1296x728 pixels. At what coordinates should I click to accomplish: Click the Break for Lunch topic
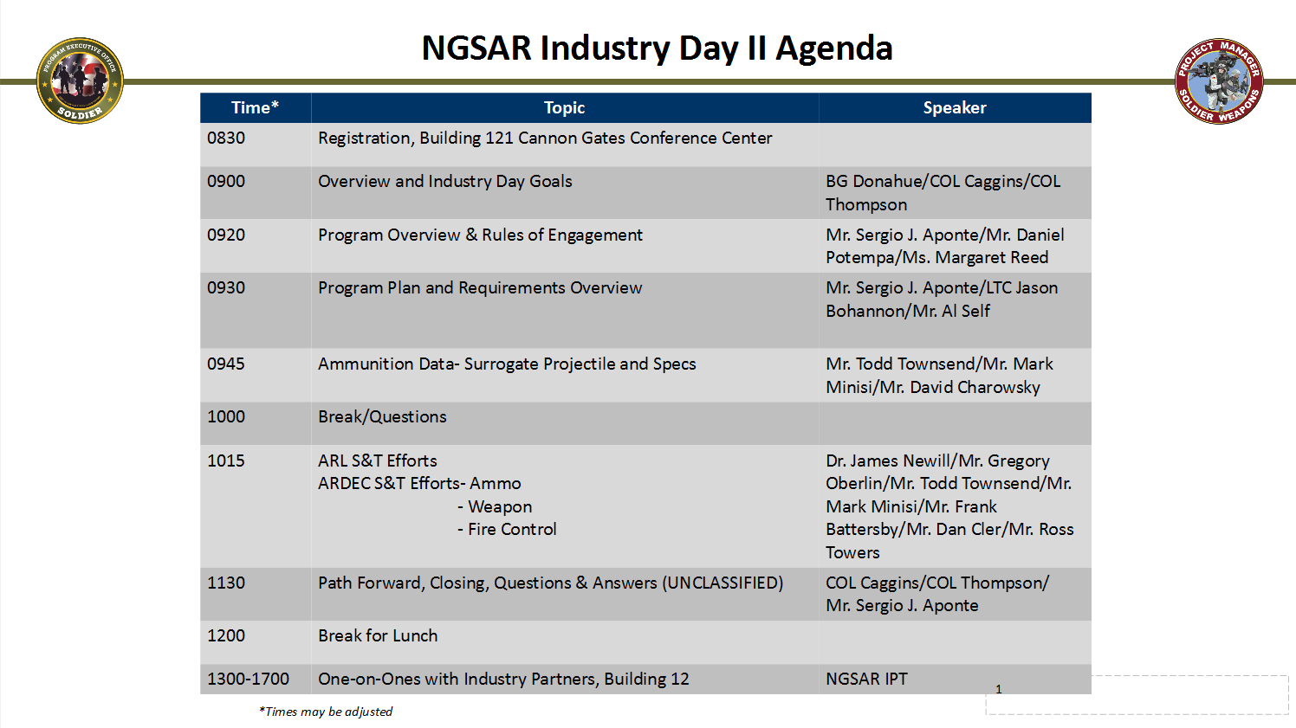pyautogui.click(x=378, y=635)
